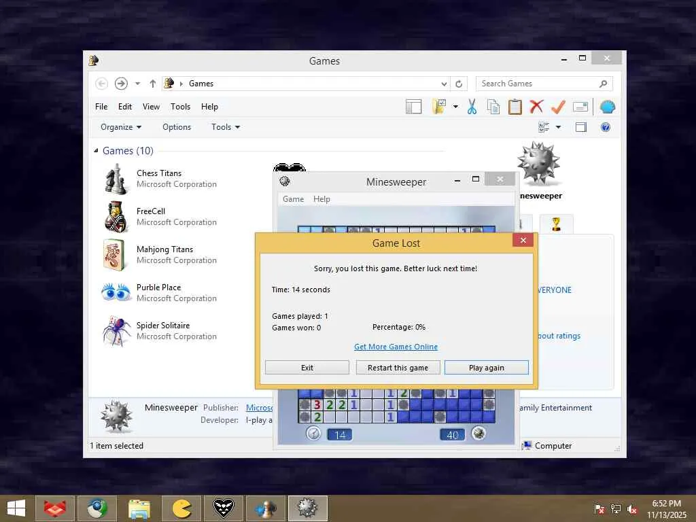Viewport: 696px width, 522px height.
Task: Click the large Minesweeper mine preview icon
Action: coord(539,164)
